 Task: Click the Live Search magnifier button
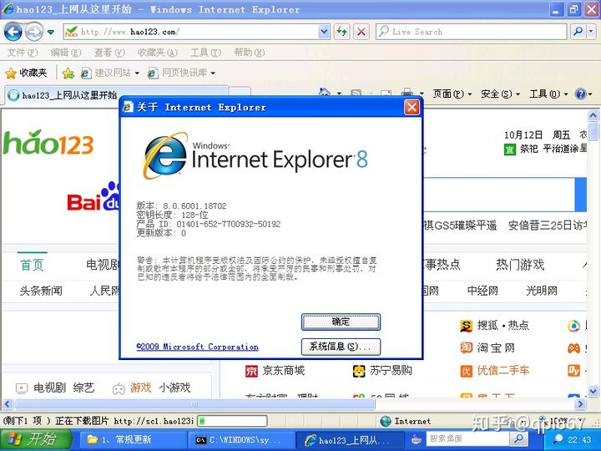point(578,32)
